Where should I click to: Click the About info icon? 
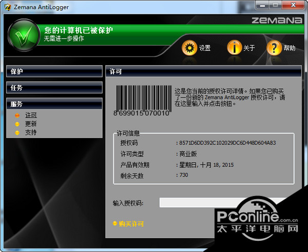235,48
